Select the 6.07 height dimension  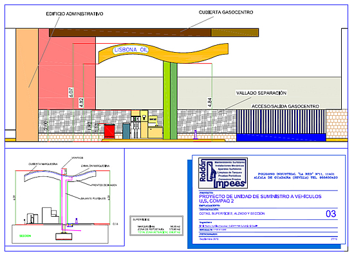[x=71, y=93]
